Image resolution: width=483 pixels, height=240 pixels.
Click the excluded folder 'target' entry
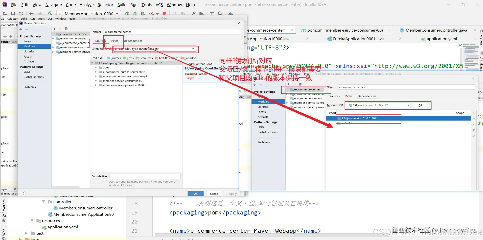(190, 78)
